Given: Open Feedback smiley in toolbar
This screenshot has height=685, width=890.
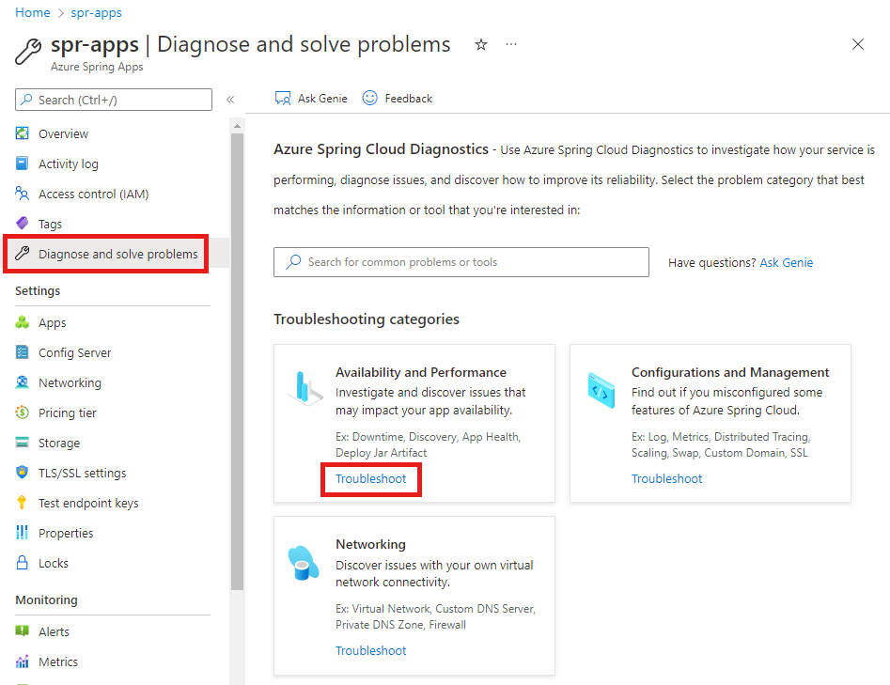Looking at the screenshot, I should 370,98.
